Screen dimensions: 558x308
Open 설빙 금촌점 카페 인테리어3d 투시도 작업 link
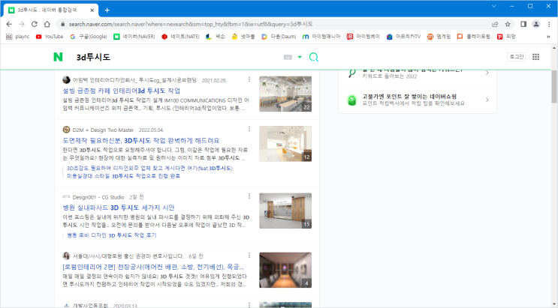pyautogui.click(x=122, y=91)
